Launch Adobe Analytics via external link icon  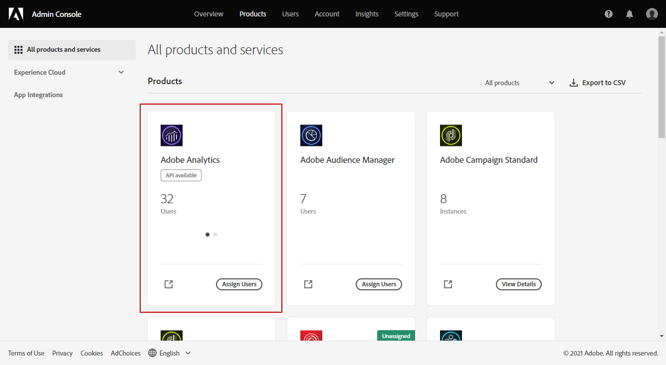click(169, 284)
